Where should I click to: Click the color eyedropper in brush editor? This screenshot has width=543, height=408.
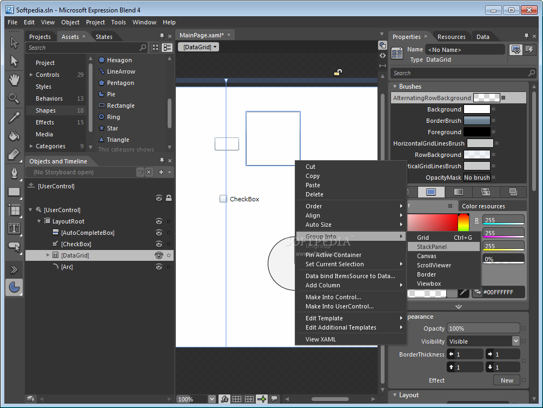pyautogui.click(x=463, y=292)
